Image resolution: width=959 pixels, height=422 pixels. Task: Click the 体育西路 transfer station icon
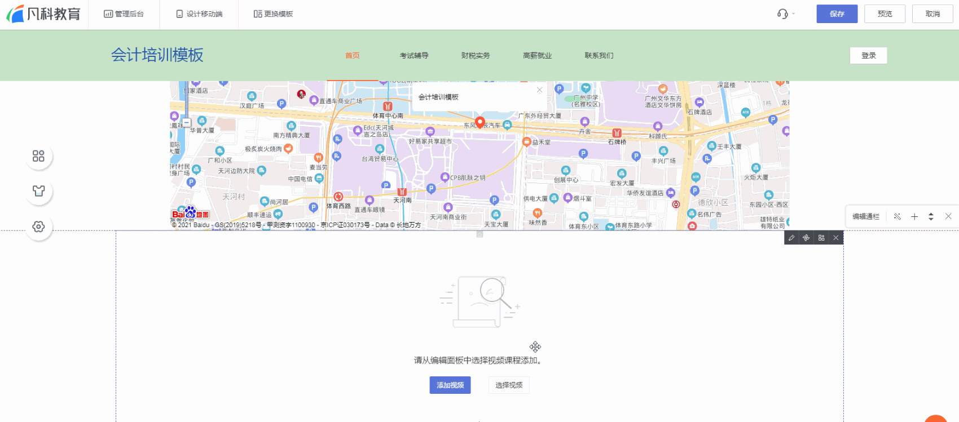338,197
